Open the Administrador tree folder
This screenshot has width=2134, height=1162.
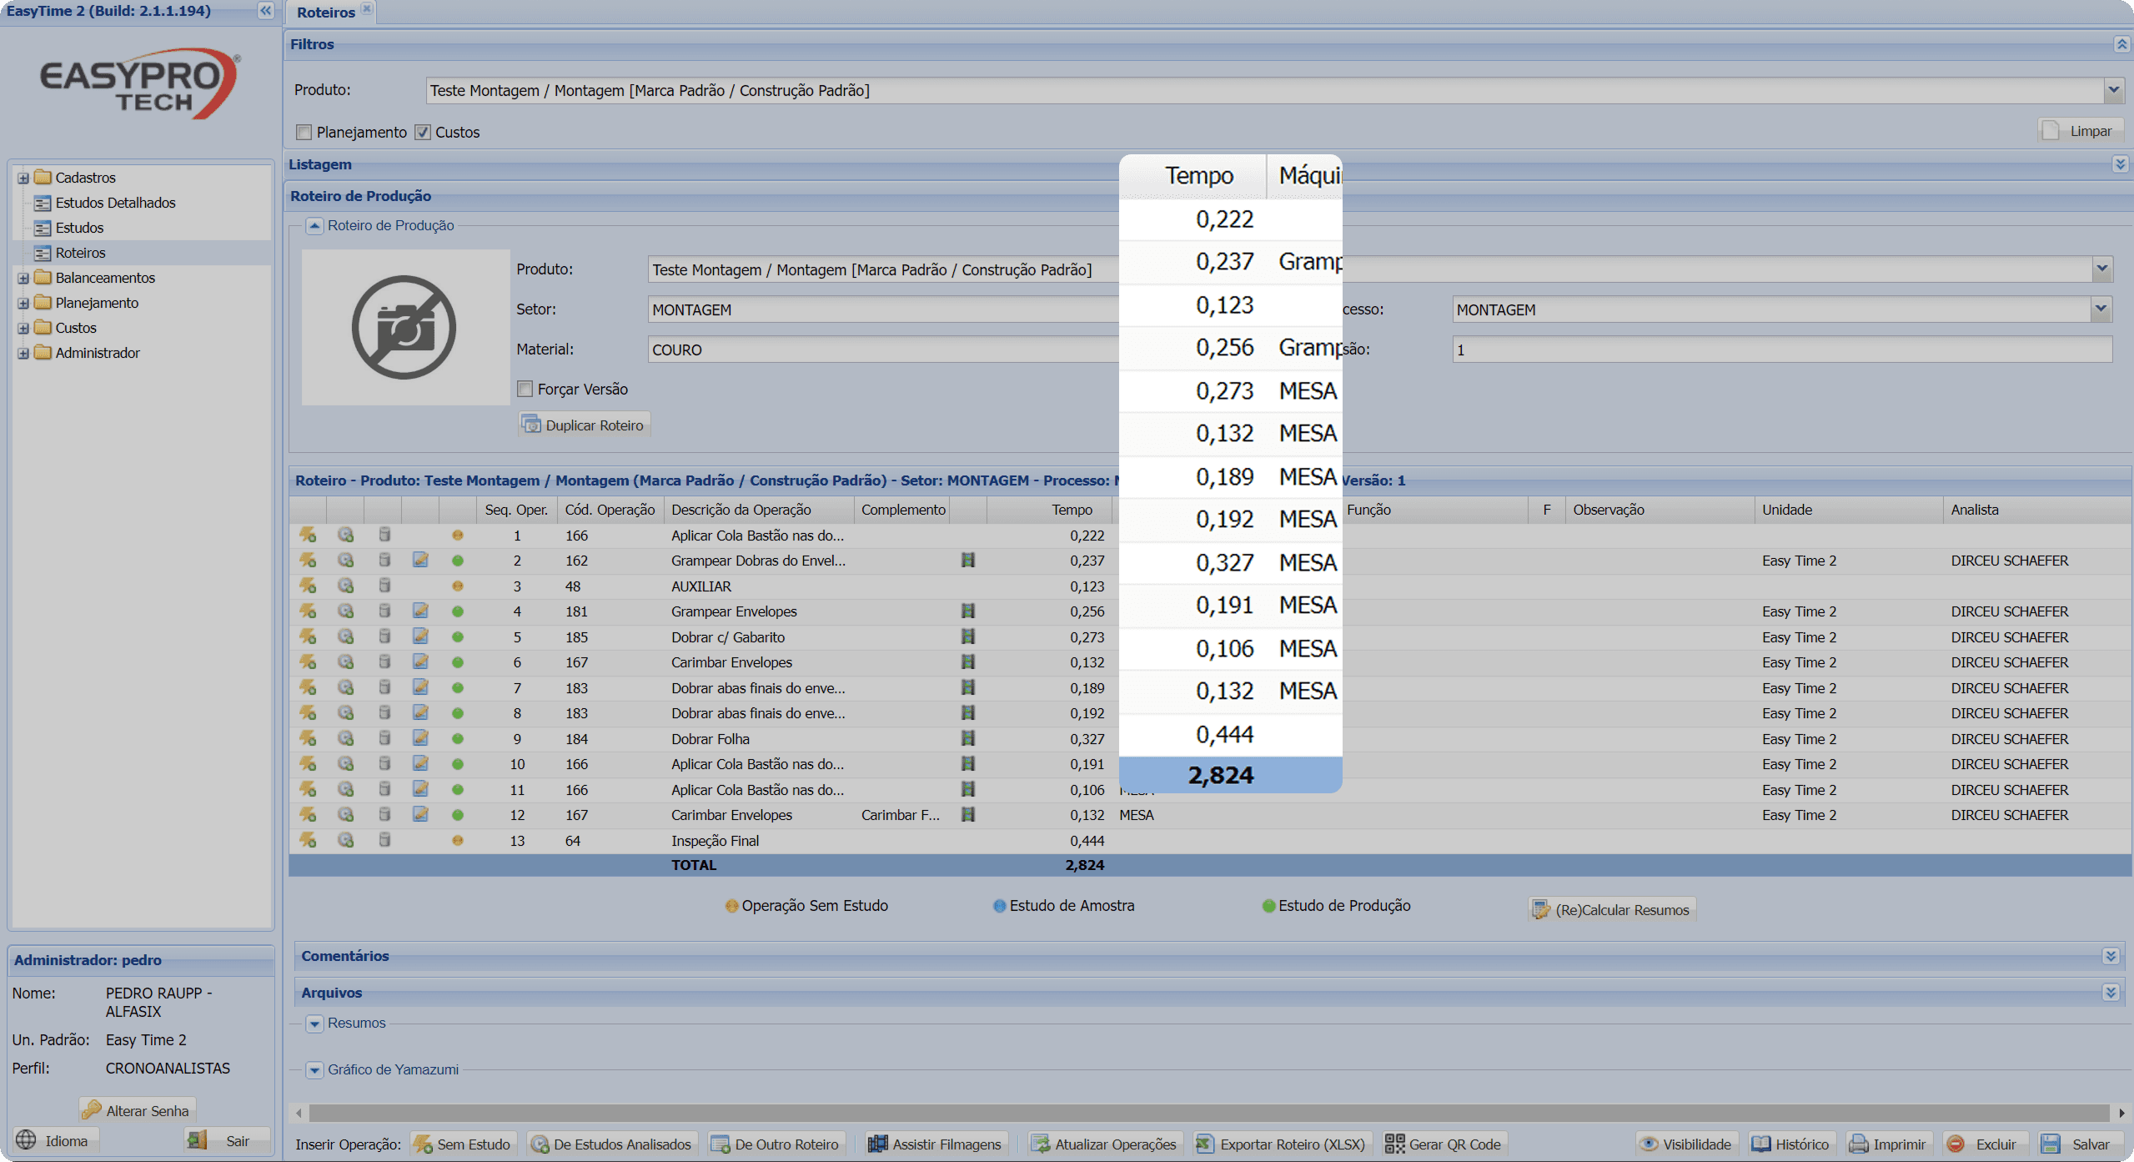coord(98,353)
